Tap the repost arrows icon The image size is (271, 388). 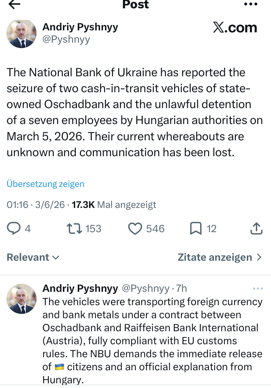74,229
